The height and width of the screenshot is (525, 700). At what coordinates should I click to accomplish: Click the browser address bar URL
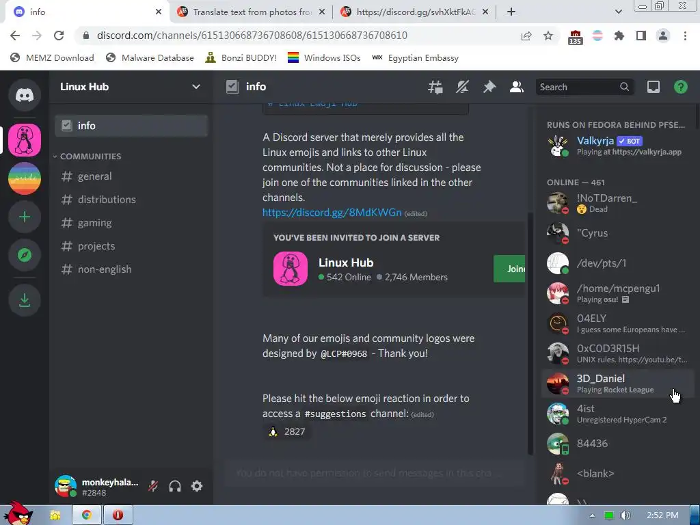click(252, 36)
